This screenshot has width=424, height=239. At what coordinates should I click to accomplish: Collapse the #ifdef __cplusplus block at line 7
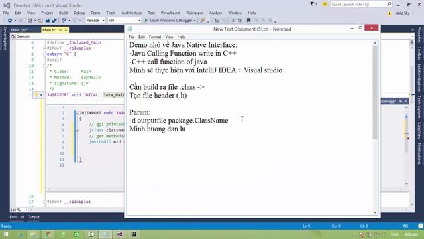pyautogui.click(x=45, y=48)
